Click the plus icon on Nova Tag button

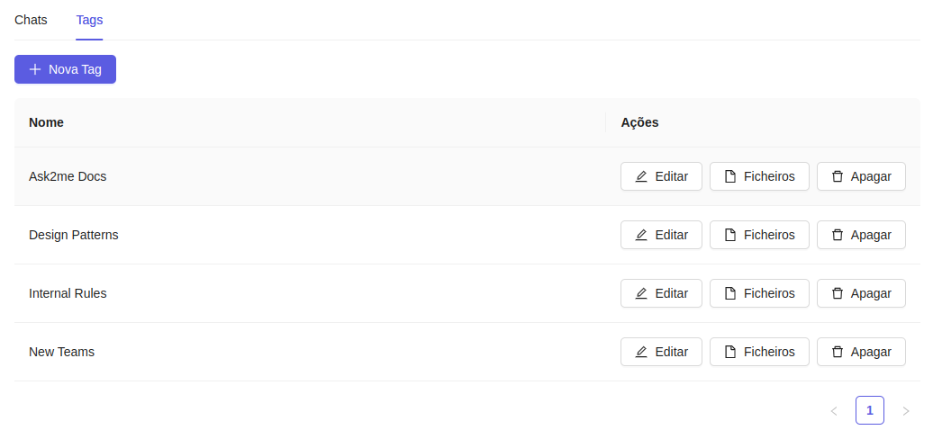pos(35,69)
